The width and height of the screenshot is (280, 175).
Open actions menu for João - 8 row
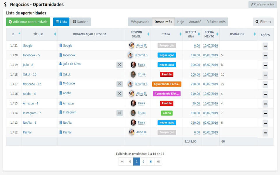[265, 65]
